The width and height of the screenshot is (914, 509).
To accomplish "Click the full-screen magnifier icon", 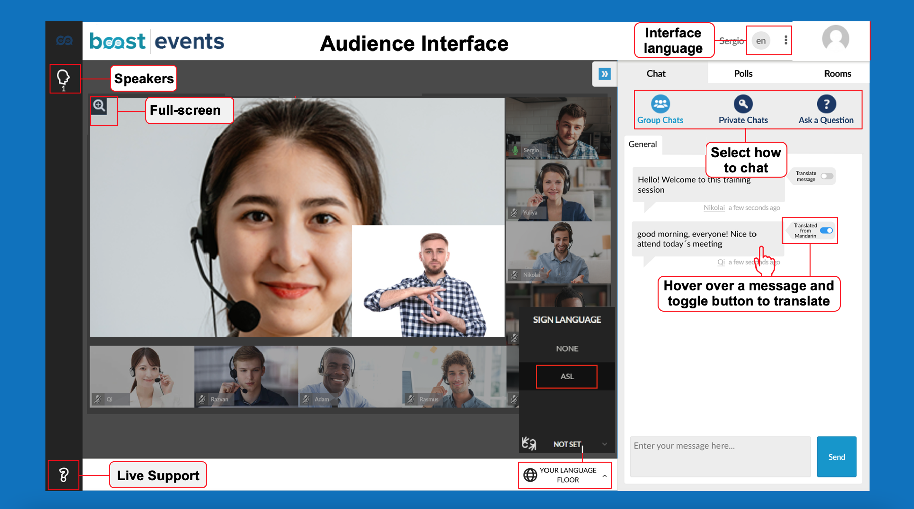I will [x=99, y=106].
